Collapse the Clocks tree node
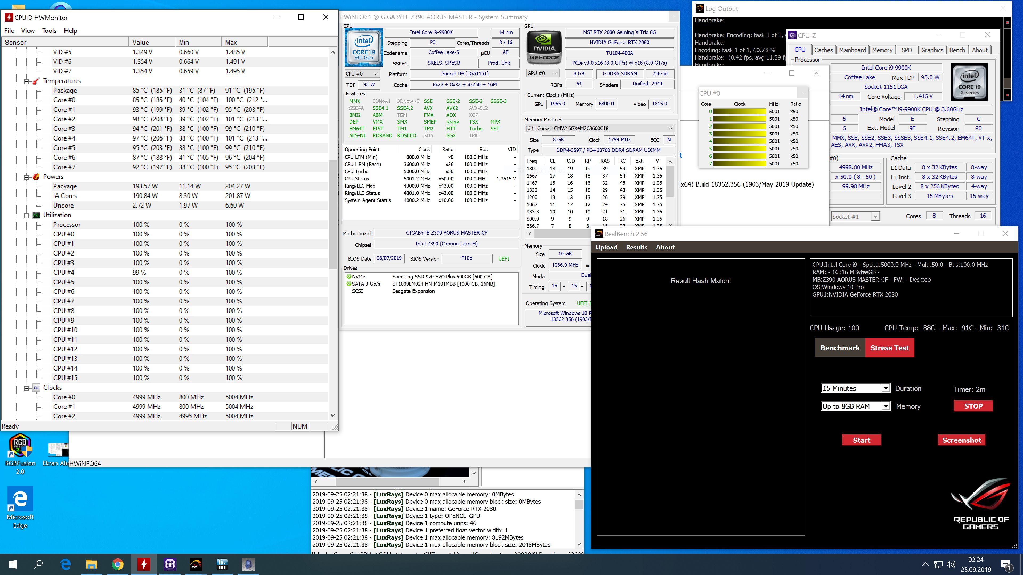The width and height of the screenshot is (1023, 575). (26, 388)
